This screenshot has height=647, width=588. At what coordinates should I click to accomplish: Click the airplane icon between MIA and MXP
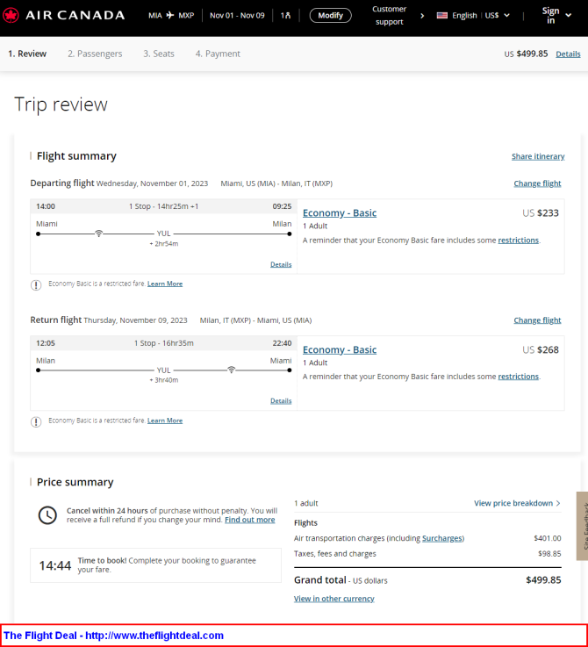click(x=170, y=15)
